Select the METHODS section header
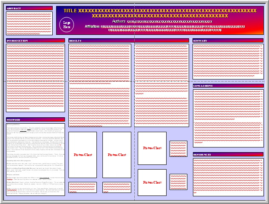 pyautogui.click(x=35, y=120)
